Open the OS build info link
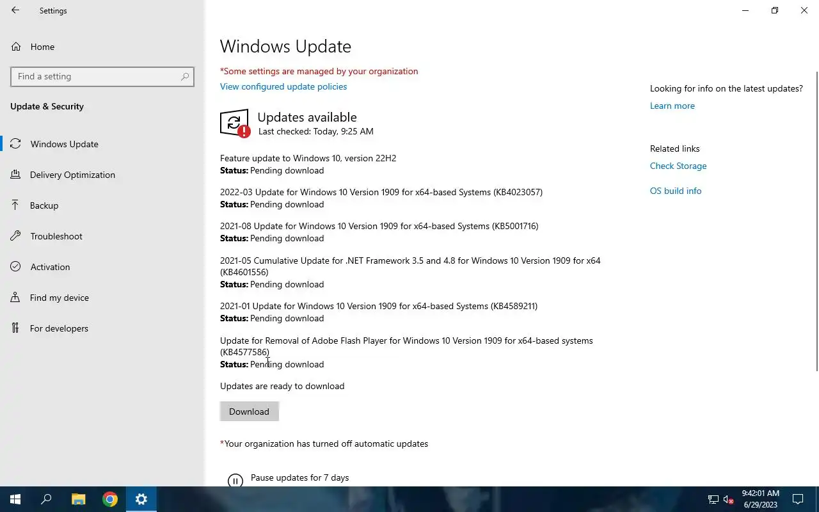 pyautogui.click(x=676, y=191)
